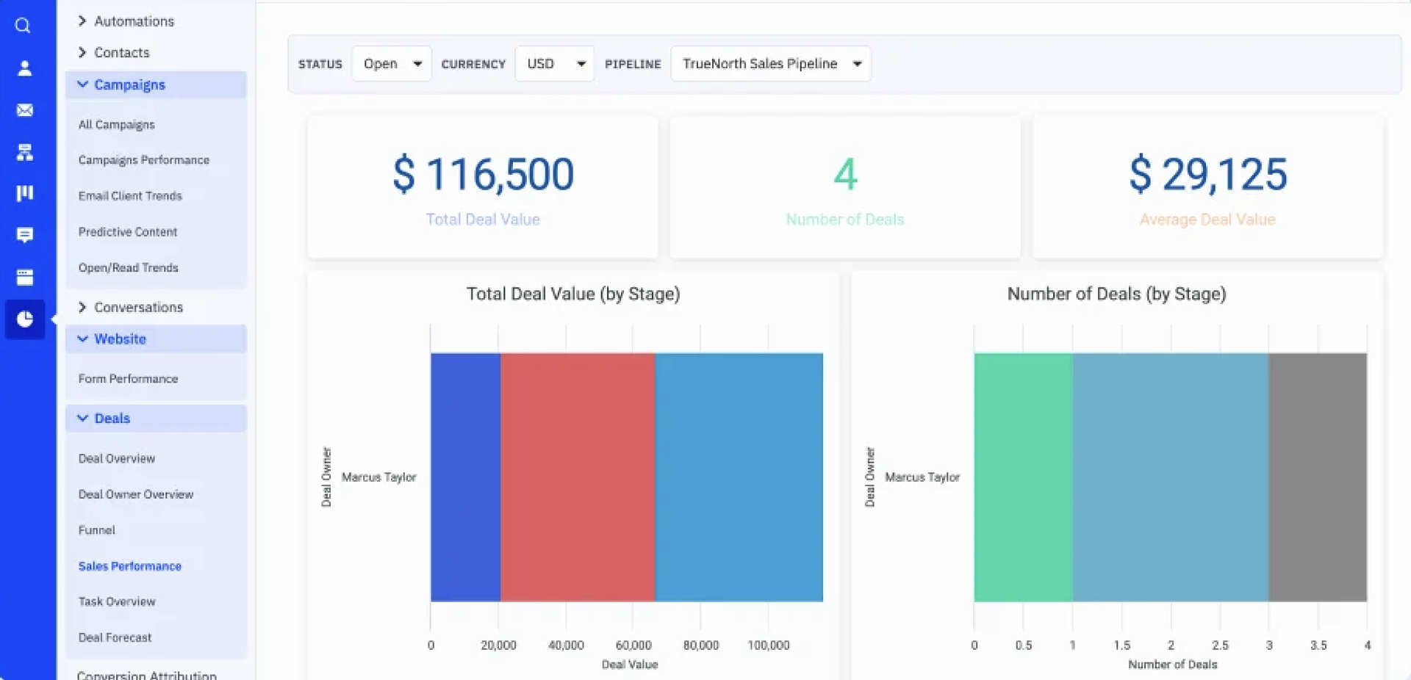Click the gray bar segment in Number of Deals chart

pyautogui.click(x=1317, y=477)
